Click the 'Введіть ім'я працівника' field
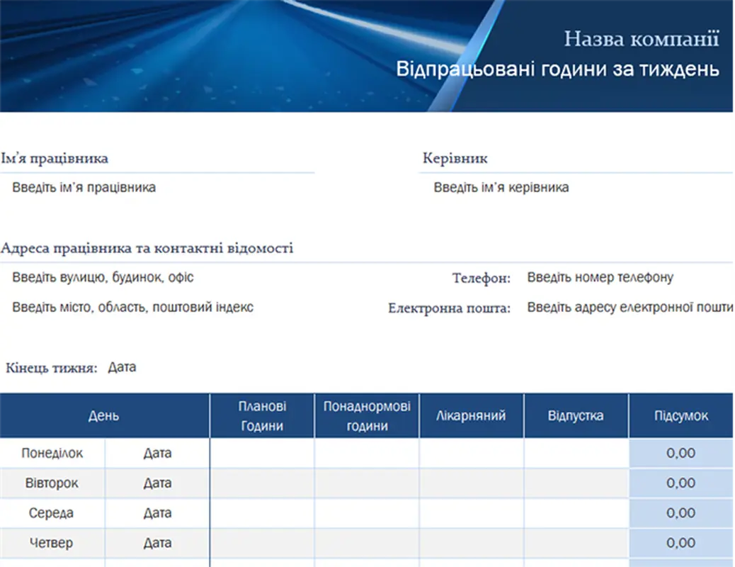Image resolution: width=735 pixels, height=567 pixels. tap(84, 188)
